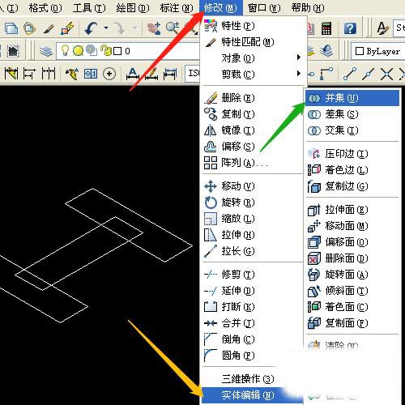Open the ByLayer color dropdown
Image resolution: width=405 pixels, height=405 pixels.
point(378,51)
